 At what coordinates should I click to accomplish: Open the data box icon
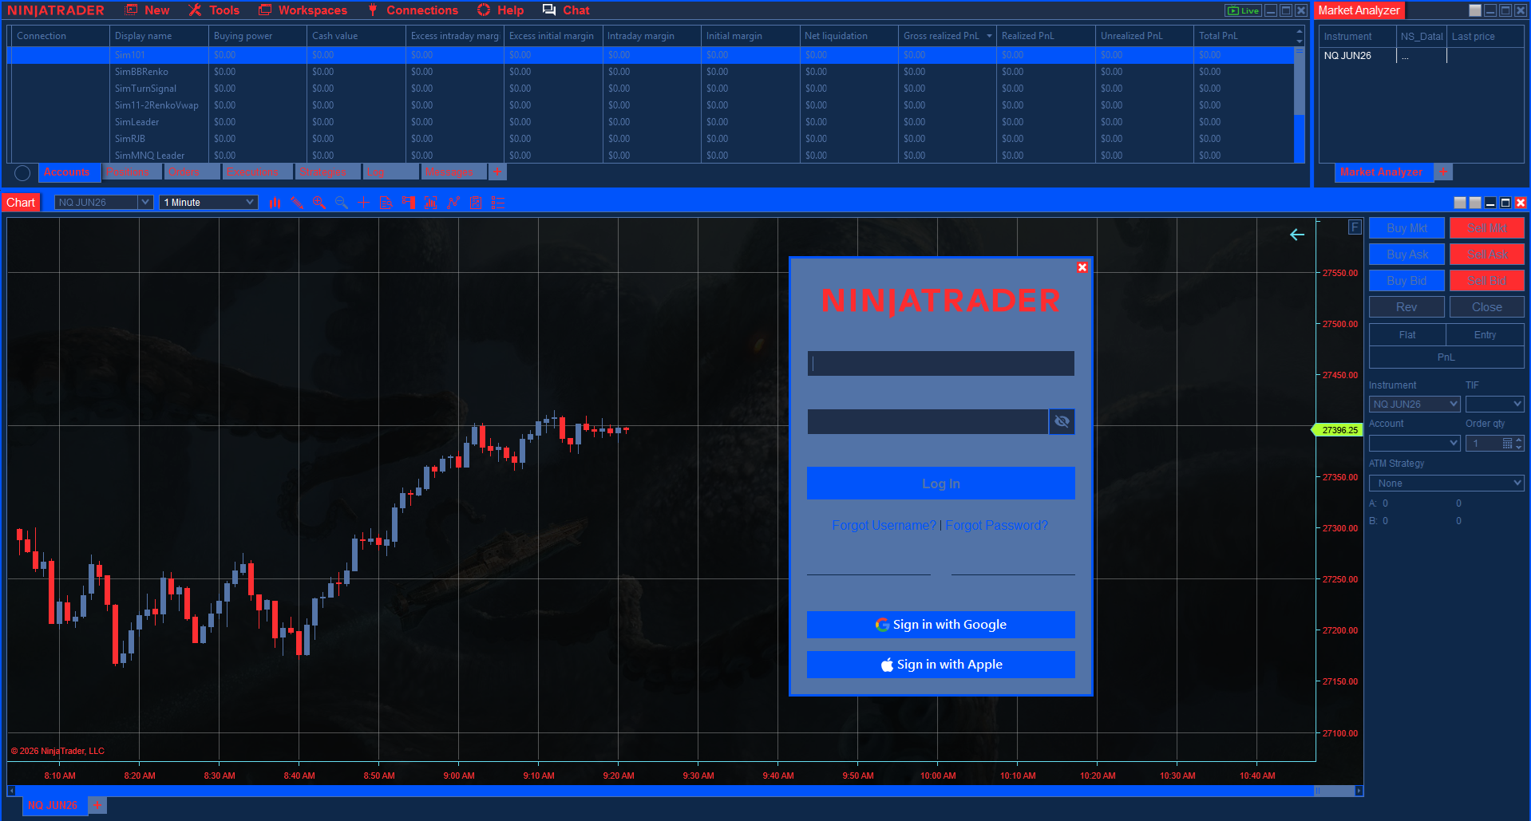[x=386, y=203]
